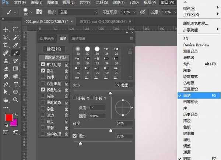Swap foreground and background colors
The height and width of the screenshot is (160, 221).
pos(16,115)
